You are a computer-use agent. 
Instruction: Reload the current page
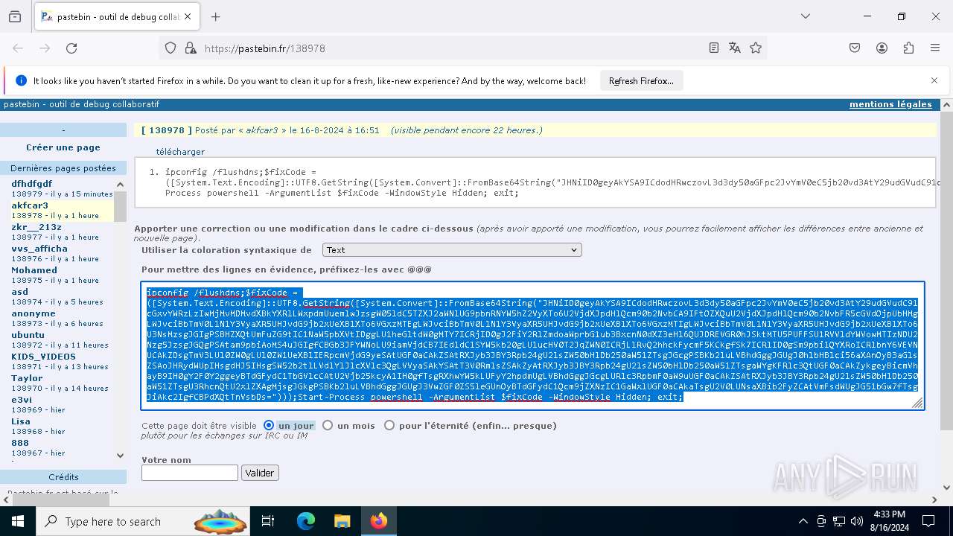(x=71, y=48)
